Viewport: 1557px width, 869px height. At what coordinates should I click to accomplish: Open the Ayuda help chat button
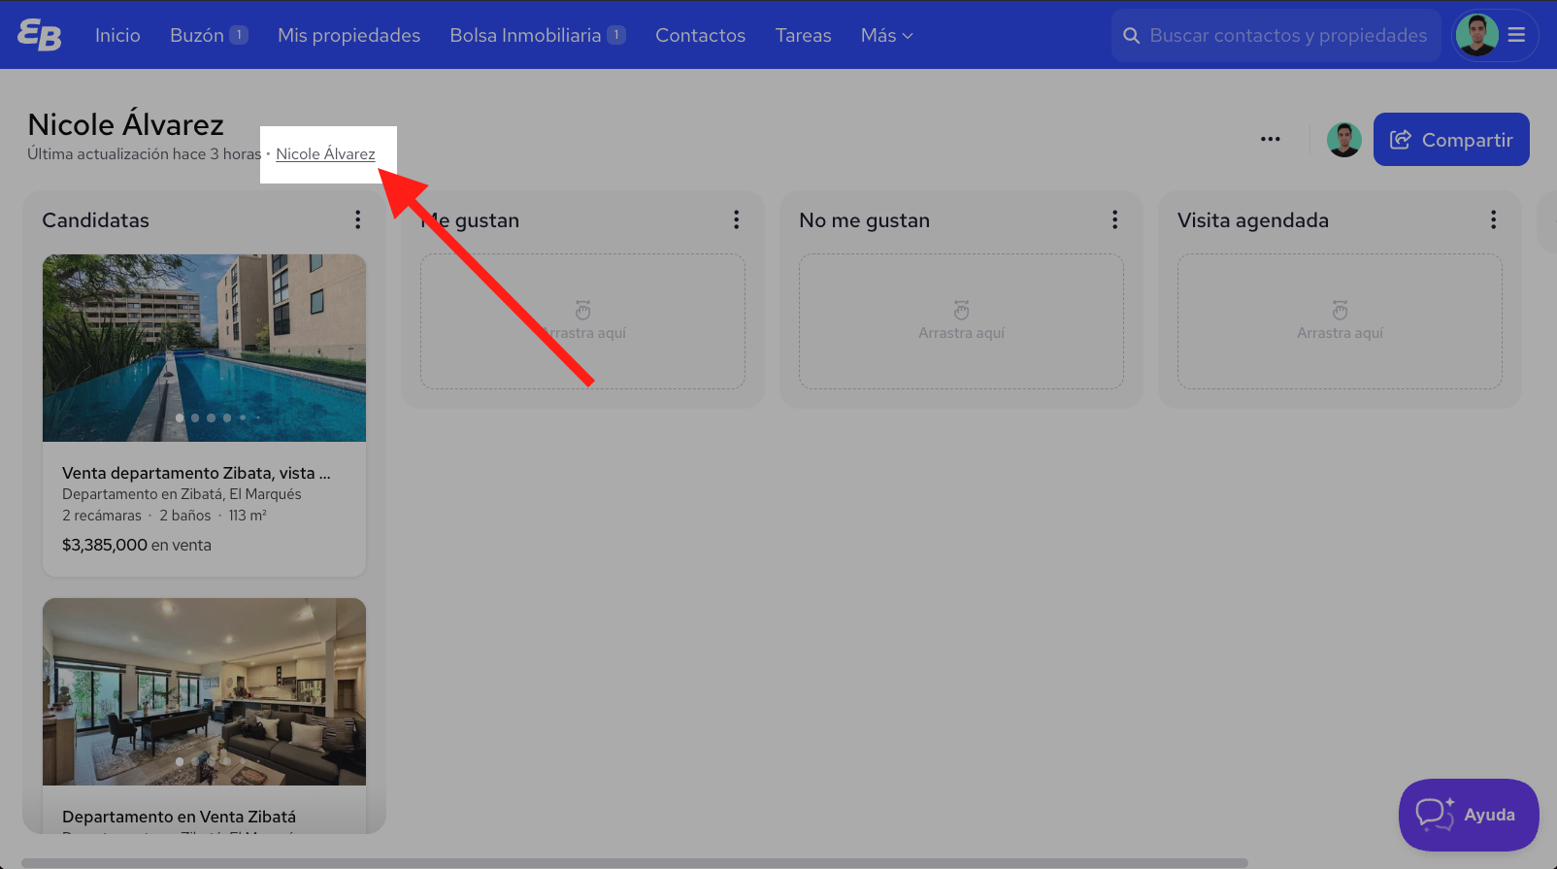[1469, 815]
